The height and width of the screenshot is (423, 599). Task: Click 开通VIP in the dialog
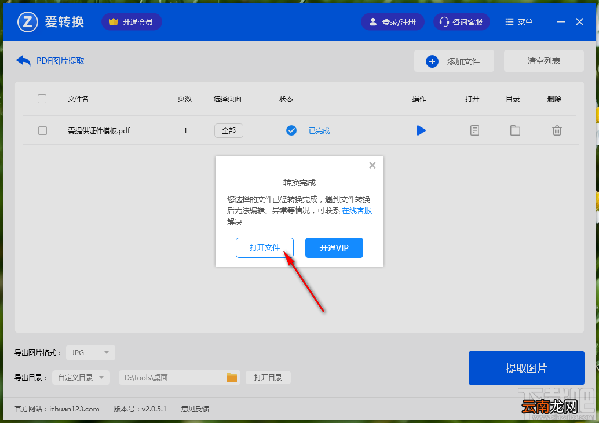(334, 247)
